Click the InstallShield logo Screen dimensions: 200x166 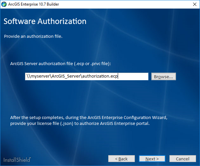pos(17,160)
